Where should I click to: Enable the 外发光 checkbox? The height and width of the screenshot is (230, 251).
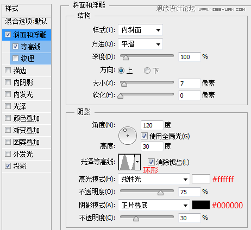pyautogui.click(x=8, y=154)
